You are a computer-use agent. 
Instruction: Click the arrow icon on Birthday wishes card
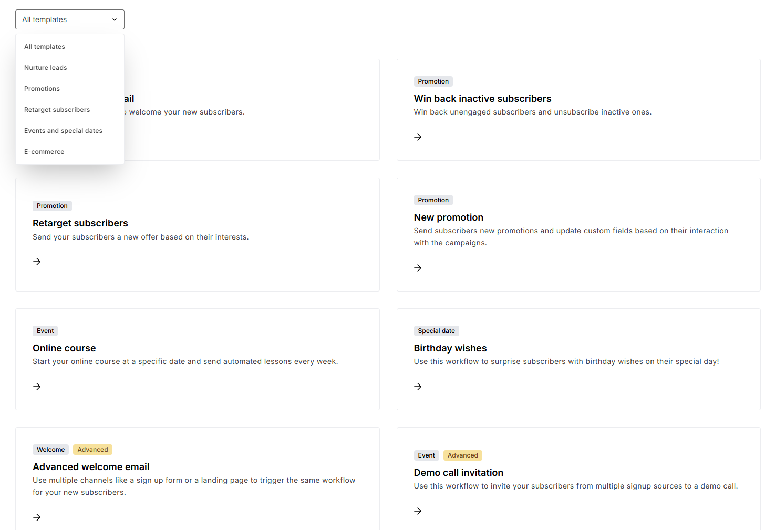(417, 387)
